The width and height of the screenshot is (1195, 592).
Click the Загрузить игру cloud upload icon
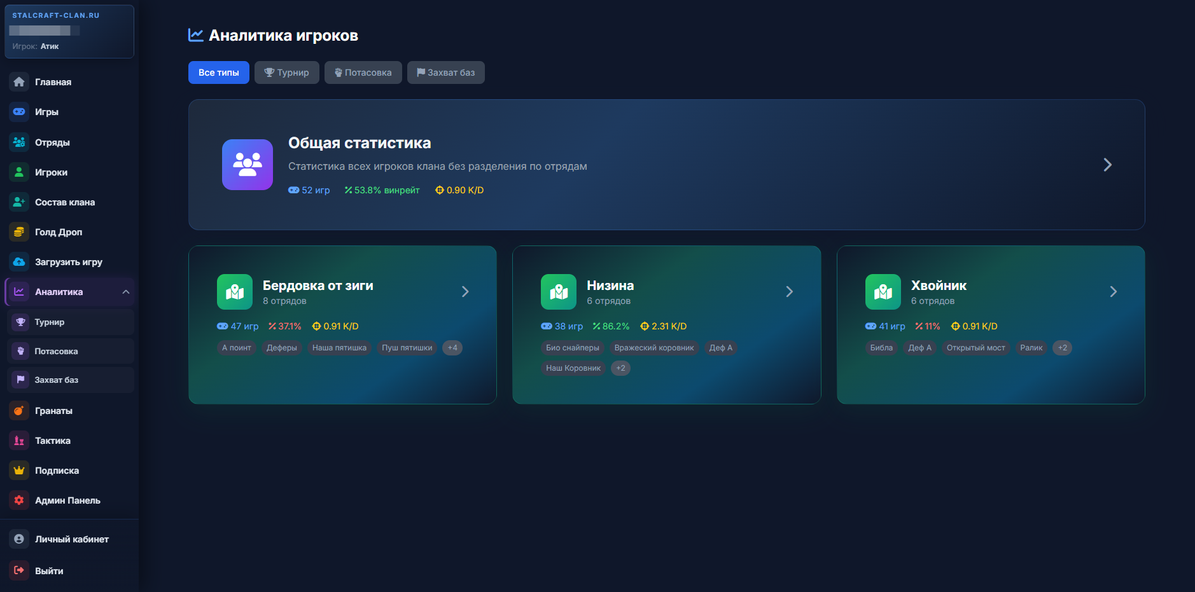[x=19, y=262]
